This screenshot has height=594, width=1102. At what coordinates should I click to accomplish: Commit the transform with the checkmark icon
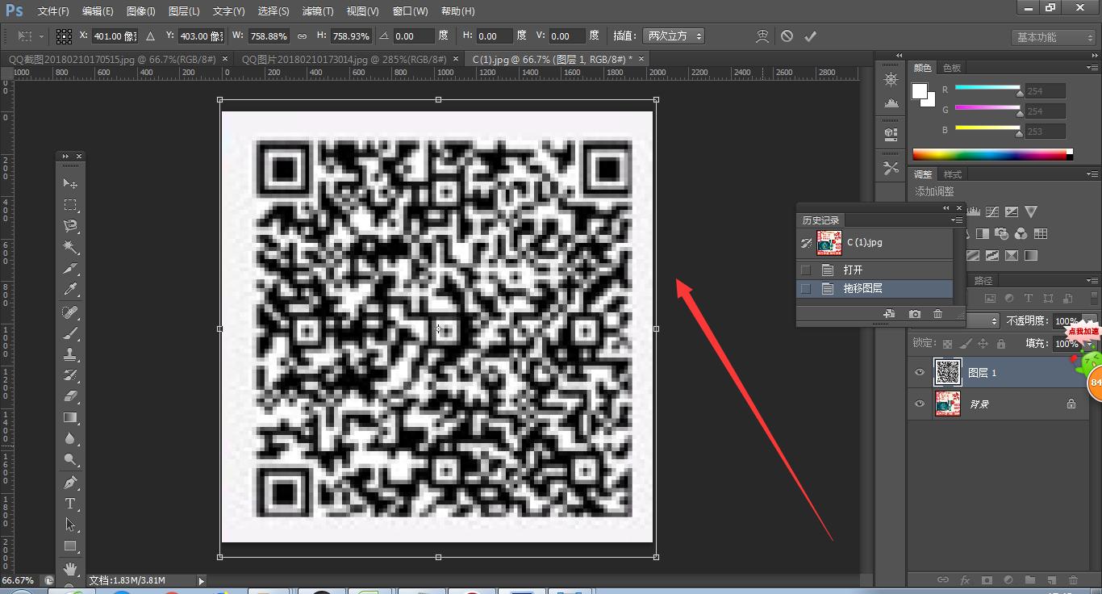point(810,36)
